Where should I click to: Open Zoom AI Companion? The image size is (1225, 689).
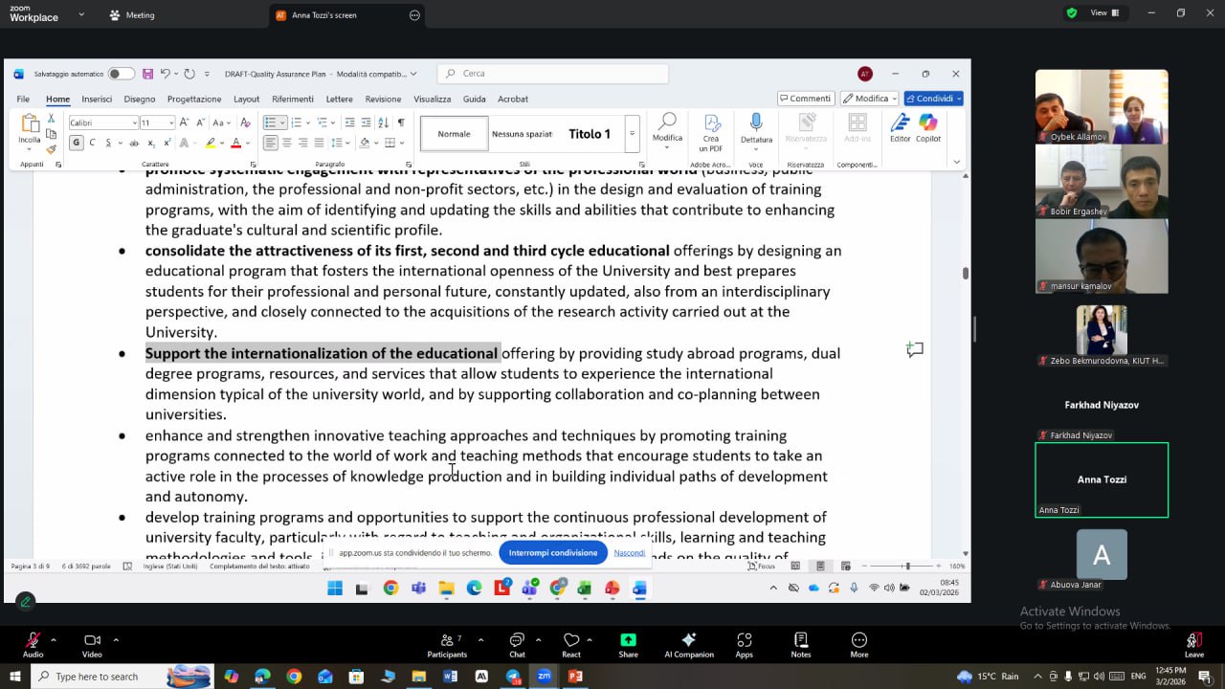tap(688, 640)
